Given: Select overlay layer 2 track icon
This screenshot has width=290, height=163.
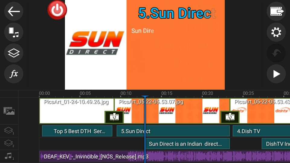Looking at the screenshot, I should pos(9,143).
